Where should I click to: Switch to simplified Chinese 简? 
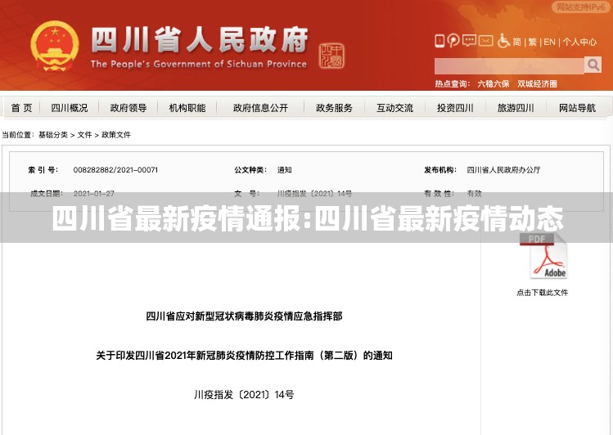[517, 42]
